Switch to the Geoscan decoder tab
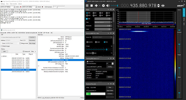This screenshot has height=100, width=186. [x=2, y=33]
